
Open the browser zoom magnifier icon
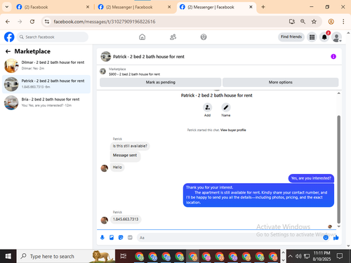pos(303,22)
